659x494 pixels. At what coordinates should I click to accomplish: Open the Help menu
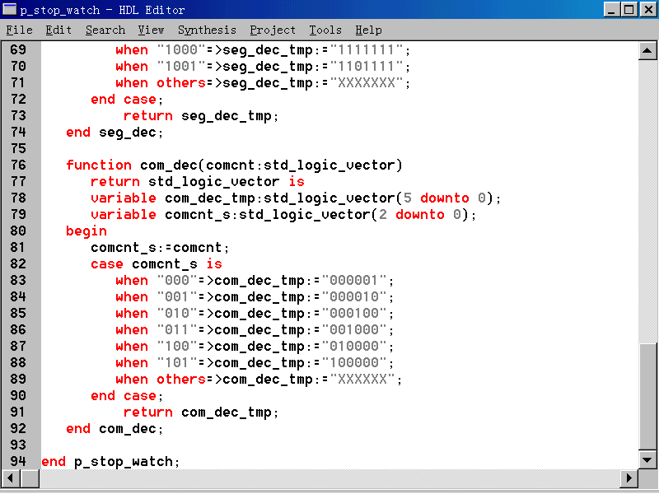pos(368,30)
